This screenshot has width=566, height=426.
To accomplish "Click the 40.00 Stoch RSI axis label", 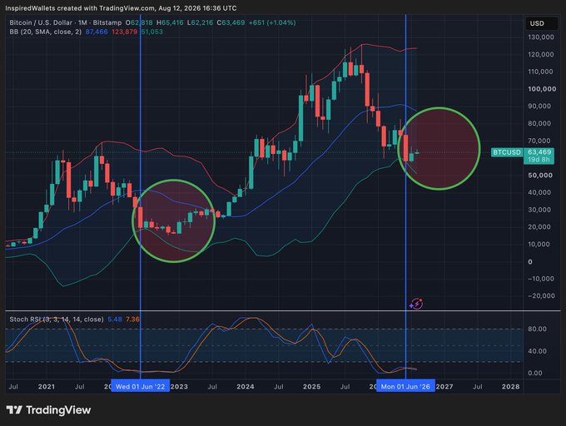I will [537, 351].
